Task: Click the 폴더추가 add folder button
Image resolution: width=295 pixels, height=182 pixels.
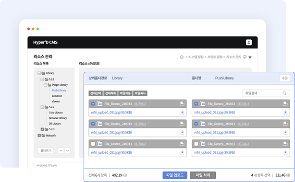Action: point(46,151)
